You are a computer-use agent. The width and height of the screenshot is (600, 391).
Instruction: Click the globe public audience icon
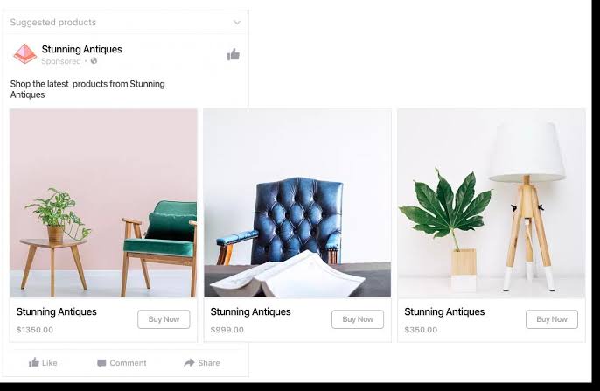pos(94,61)
